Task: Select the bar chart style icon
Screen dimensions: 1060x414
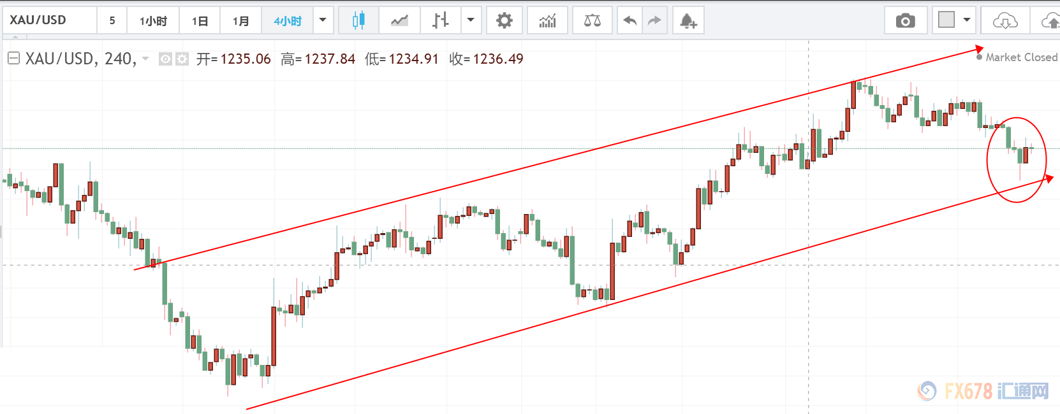Action: (440, 20)
